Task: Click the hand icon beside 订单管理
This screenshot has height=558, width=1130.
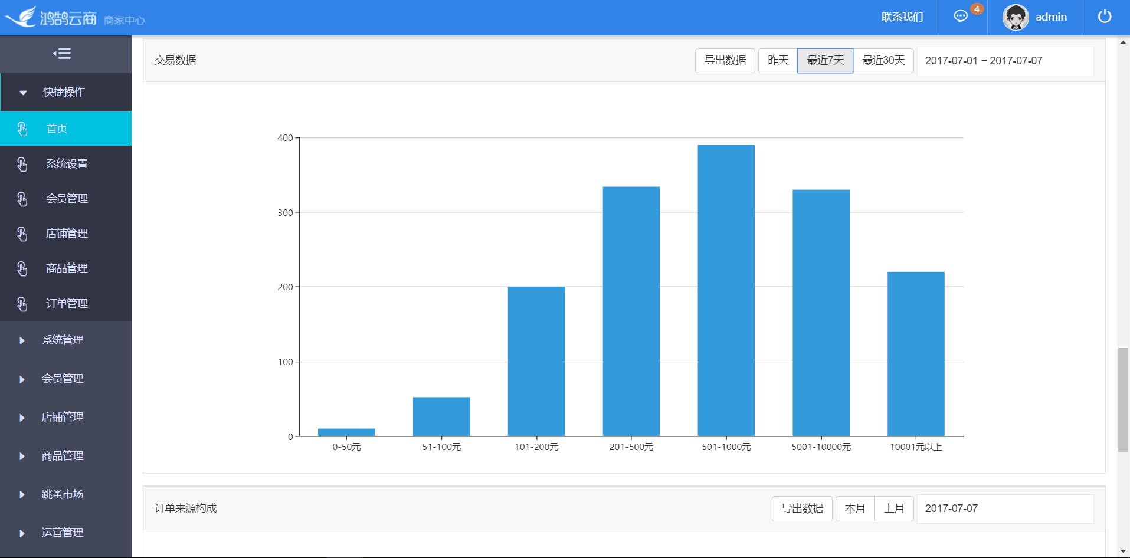Action: tap(22, 304)
